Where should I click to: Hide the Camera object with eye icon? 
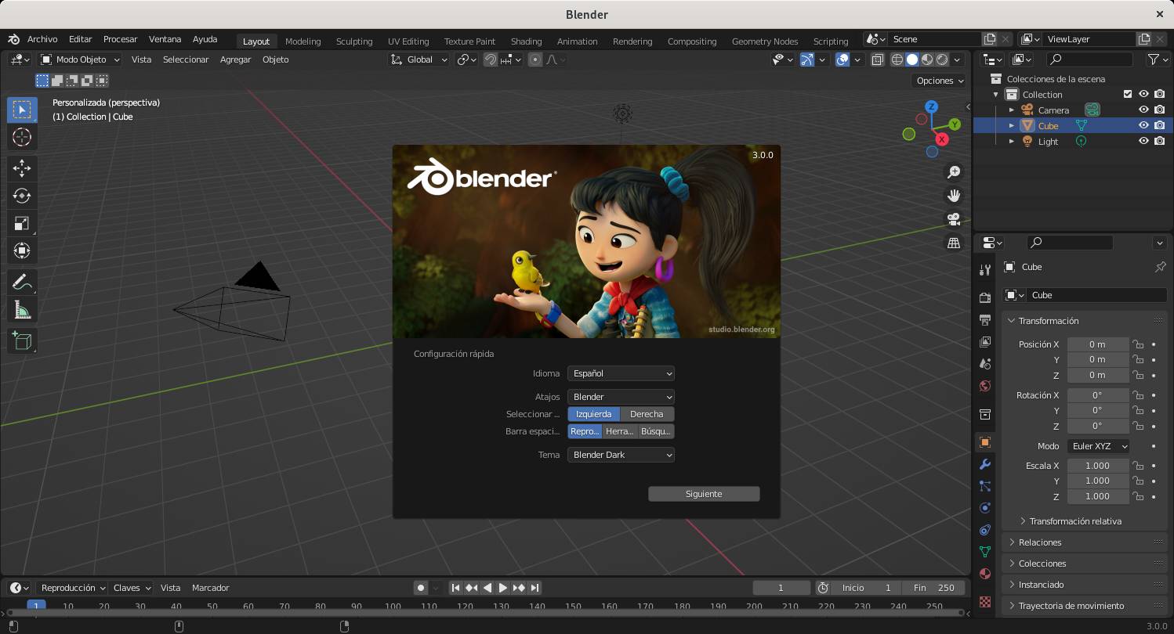(1143, 110)
